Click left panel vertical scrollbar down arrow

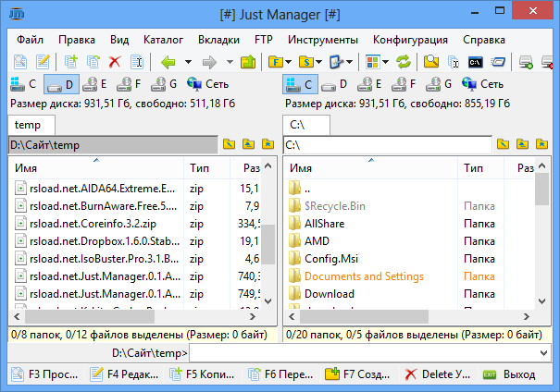(268, 301)
